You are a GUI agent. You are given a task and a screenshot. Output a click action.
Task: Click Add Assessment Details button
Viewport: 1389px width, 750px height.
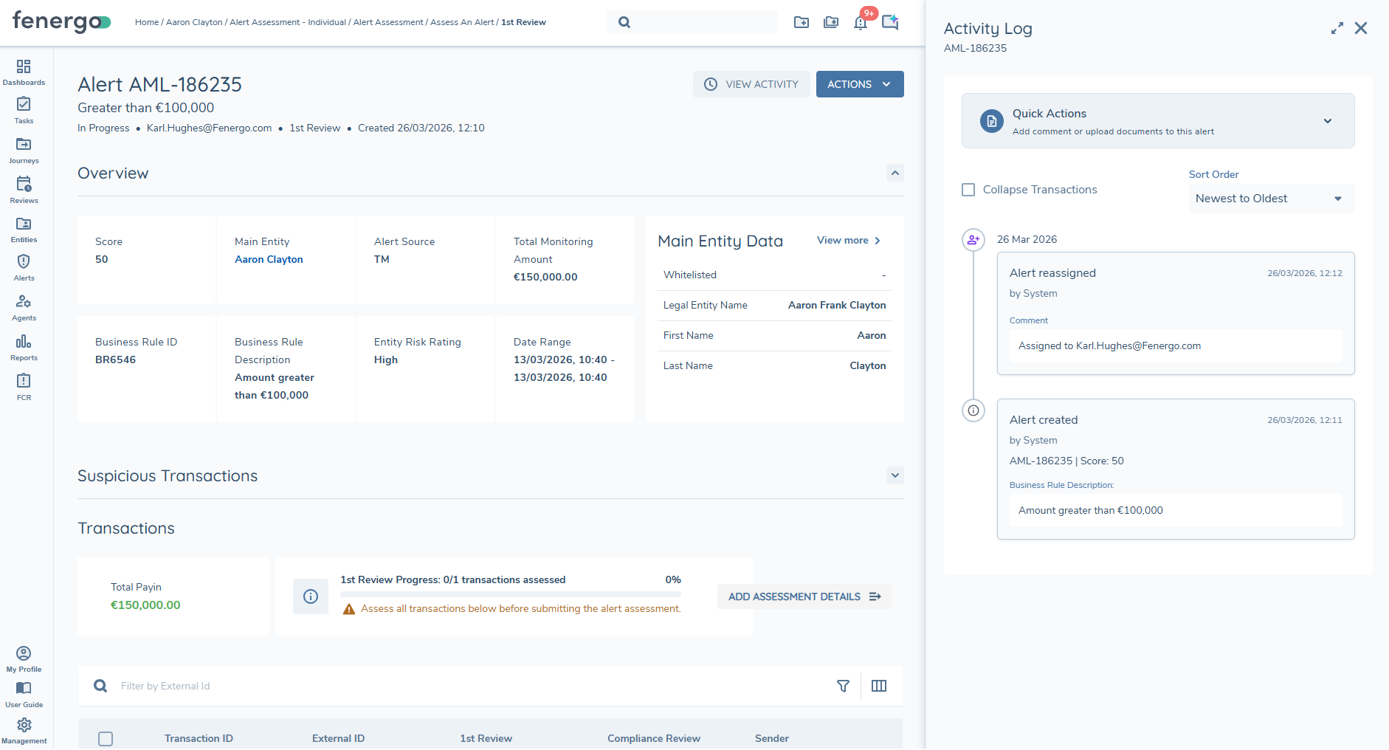pyautogui.click(x=804, y=596)
